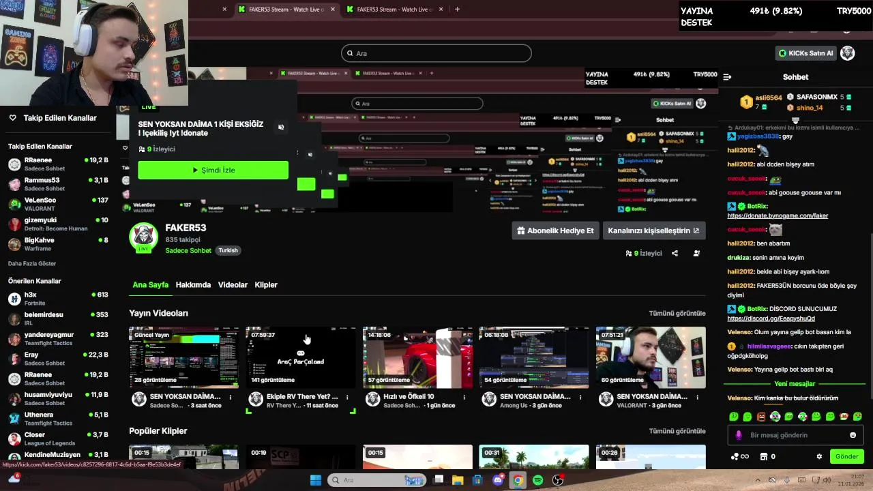Open the discord.gg server link in chat

pos(771,318)
